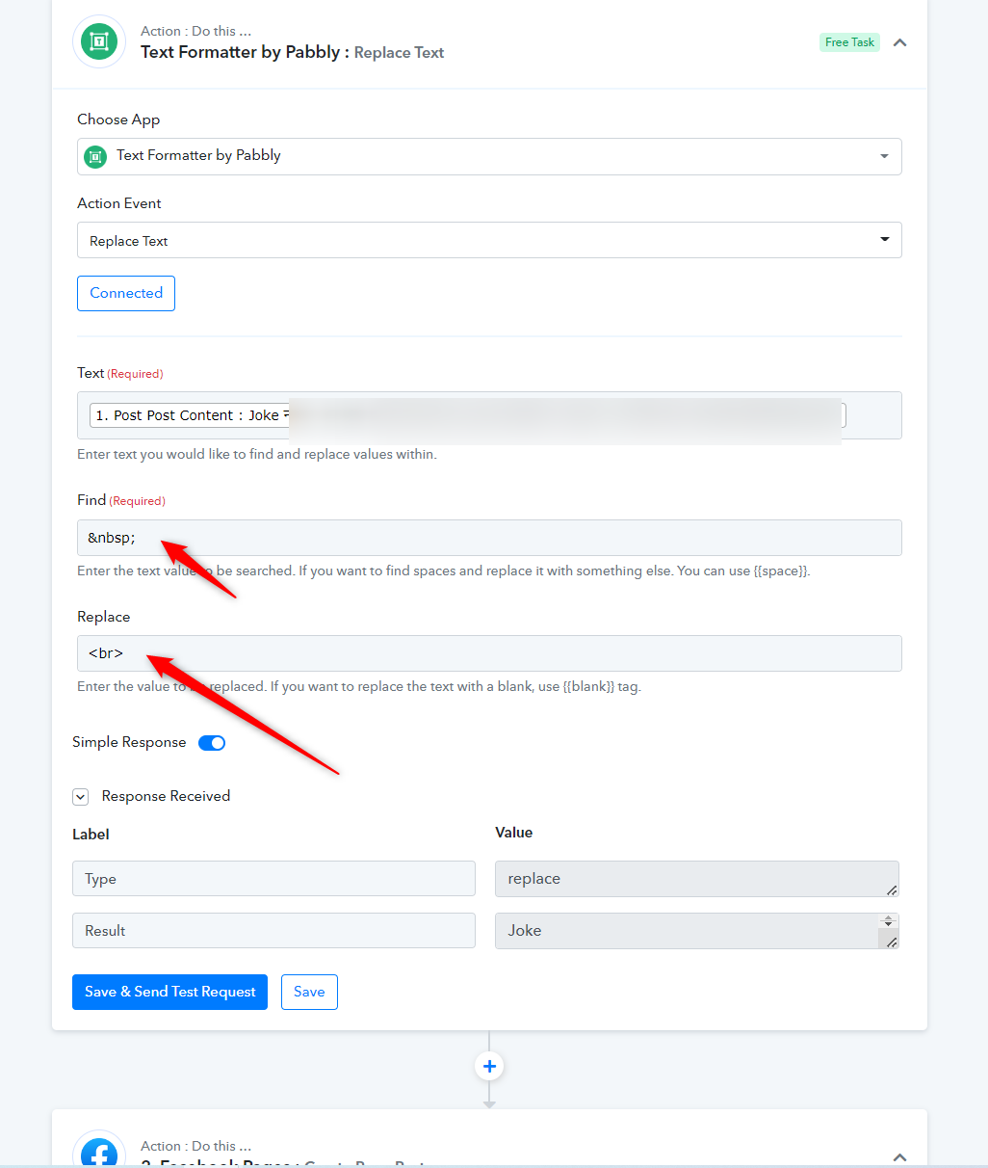Viewport: 988px width, 1168px height.
Task: Collapse the Text Formatter action panel
Action: pyautogui.click(x=899, y=42)
